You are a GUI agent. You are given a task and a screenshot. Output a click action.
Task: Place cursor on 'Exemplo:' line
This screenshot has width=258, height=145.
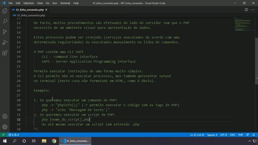click(42, 90)
